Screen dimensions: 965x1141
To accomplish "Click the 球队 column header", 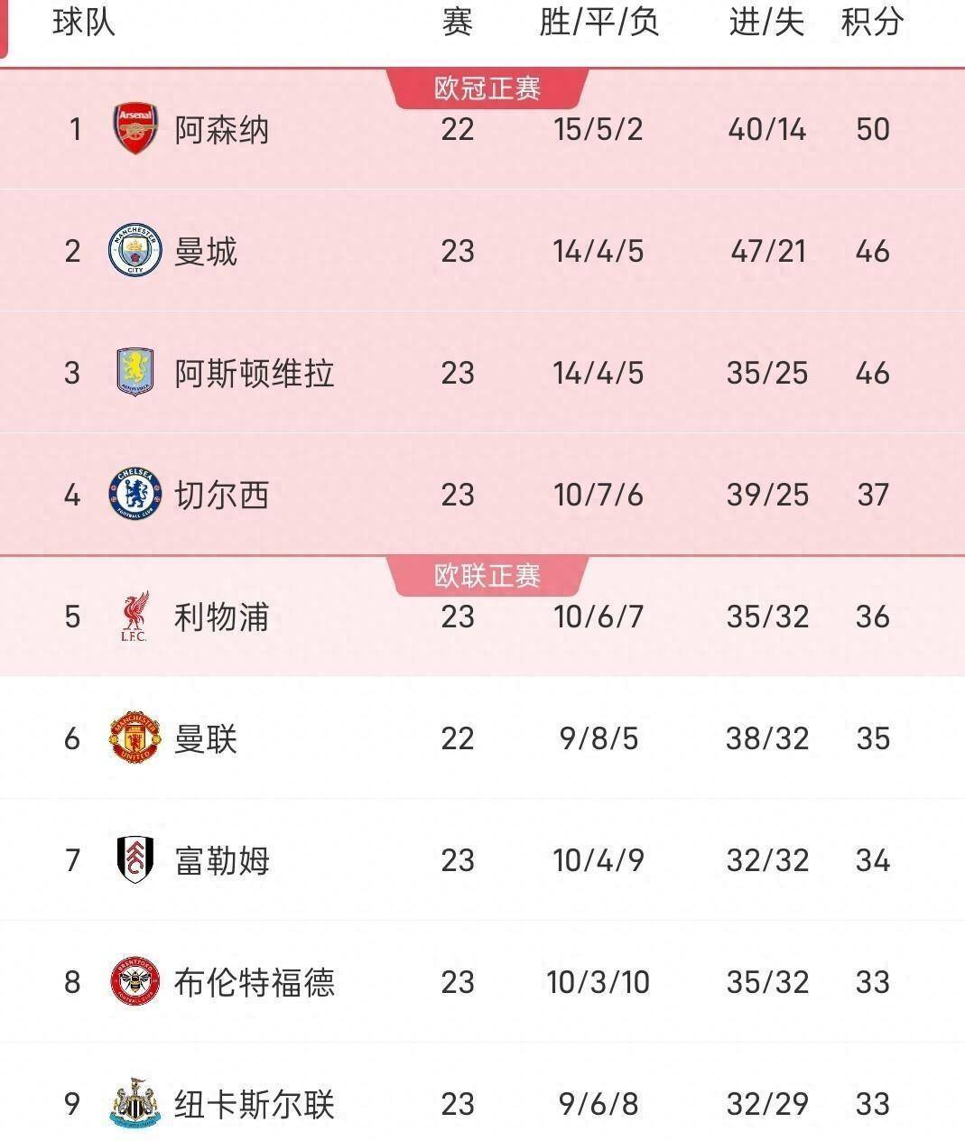I will coord(84,23).
